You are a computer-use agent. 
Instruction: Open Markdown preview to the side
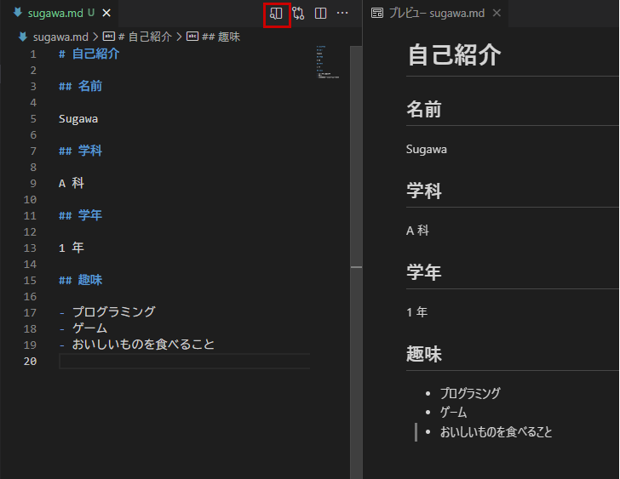276,14
